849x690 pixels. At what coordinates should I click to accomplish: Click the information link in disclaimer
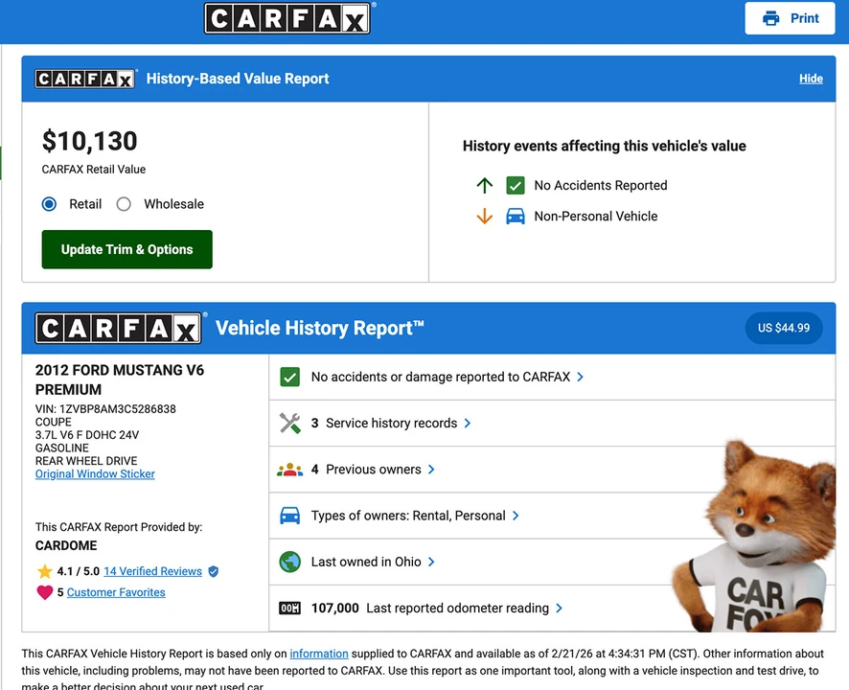pos(319,654)
